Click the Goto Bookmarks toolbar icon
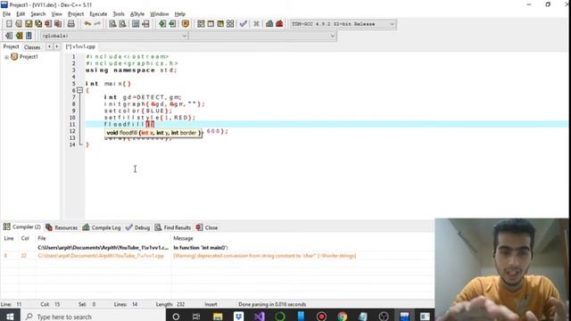Screen dimensions: 571x321 (29, 36)
